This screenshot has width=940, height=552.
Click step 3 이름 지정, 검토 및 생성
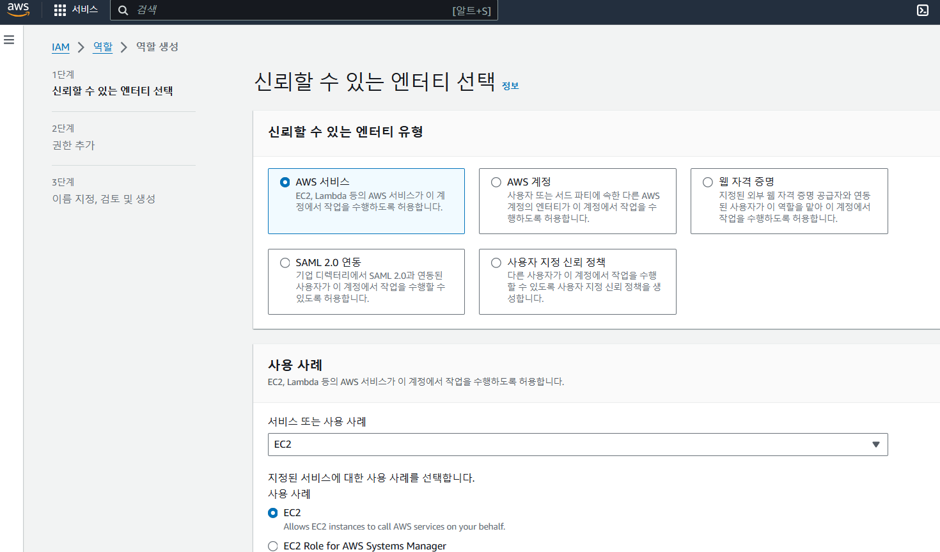(x=104, y=199)
